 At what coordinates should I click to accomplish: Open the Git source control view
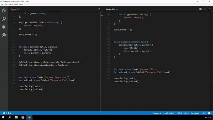(4, 27)
